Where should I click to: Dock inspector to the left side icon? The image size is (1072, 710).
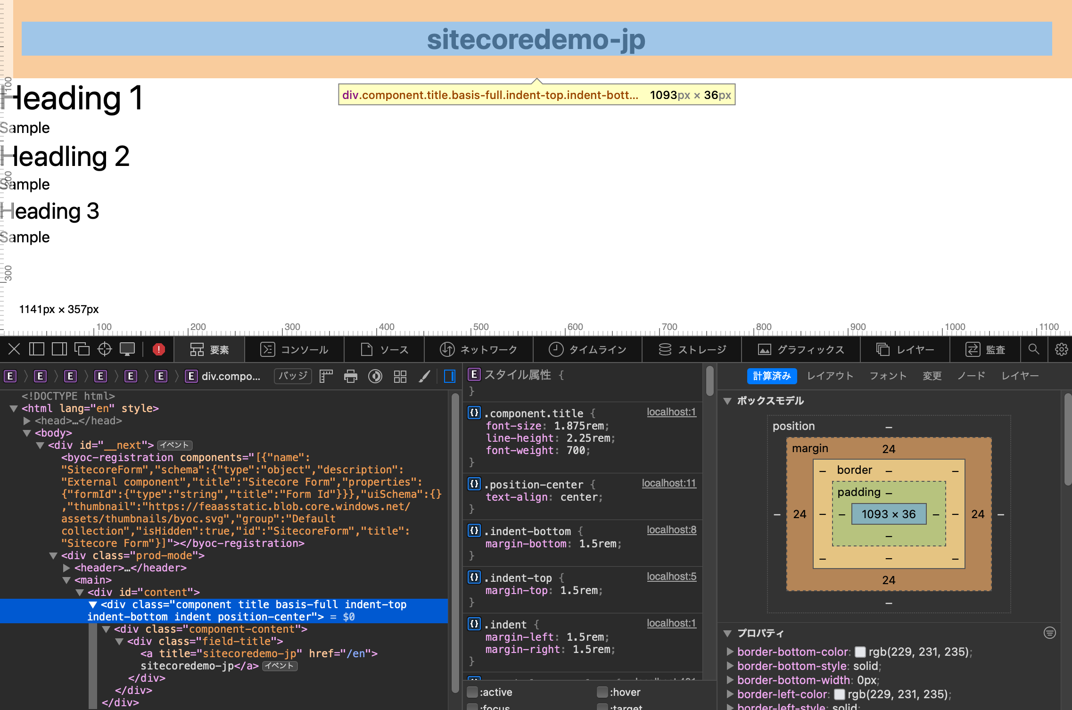coord(37,349)
